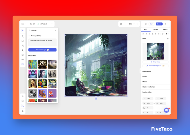The image size is (190, 135).
Task: Click the Remove background button
Action: [156, 66]
